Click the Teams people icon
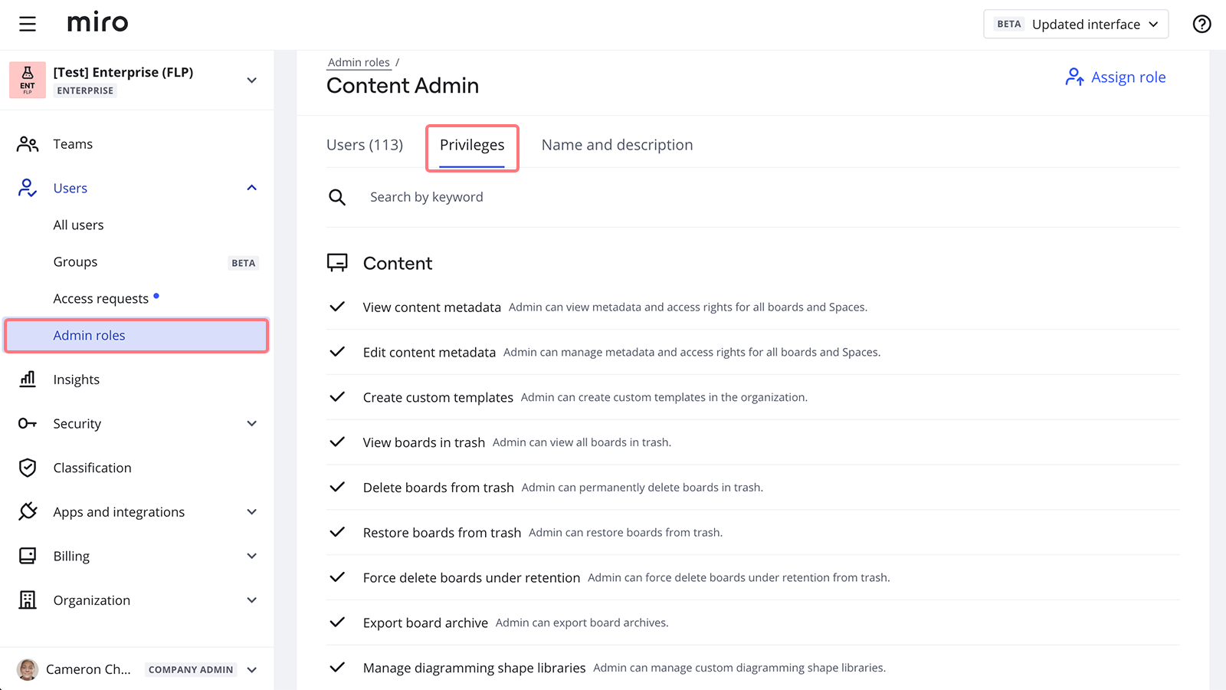The width and height of the screenshot is (1226, 690). pos(28,144)
